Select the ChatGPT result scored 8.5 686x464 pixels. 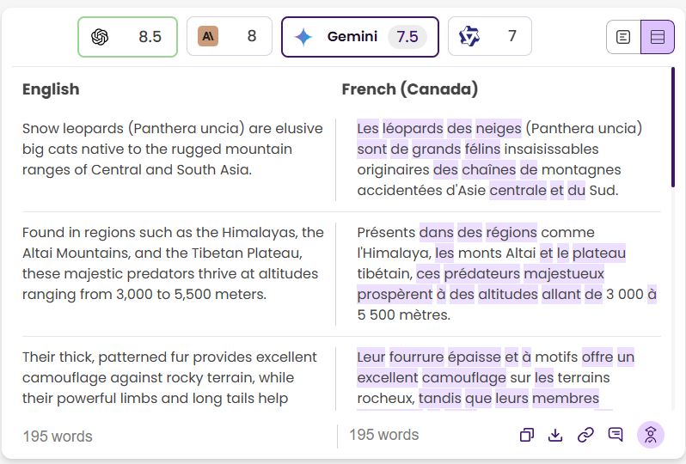[127, 37]
